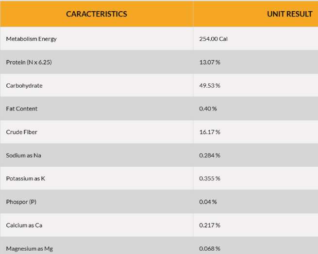Image resolution: width=318 pixels, height=254 pixels.
Task: Select the Metabolism Energy row label
Action: pos(31,39)
